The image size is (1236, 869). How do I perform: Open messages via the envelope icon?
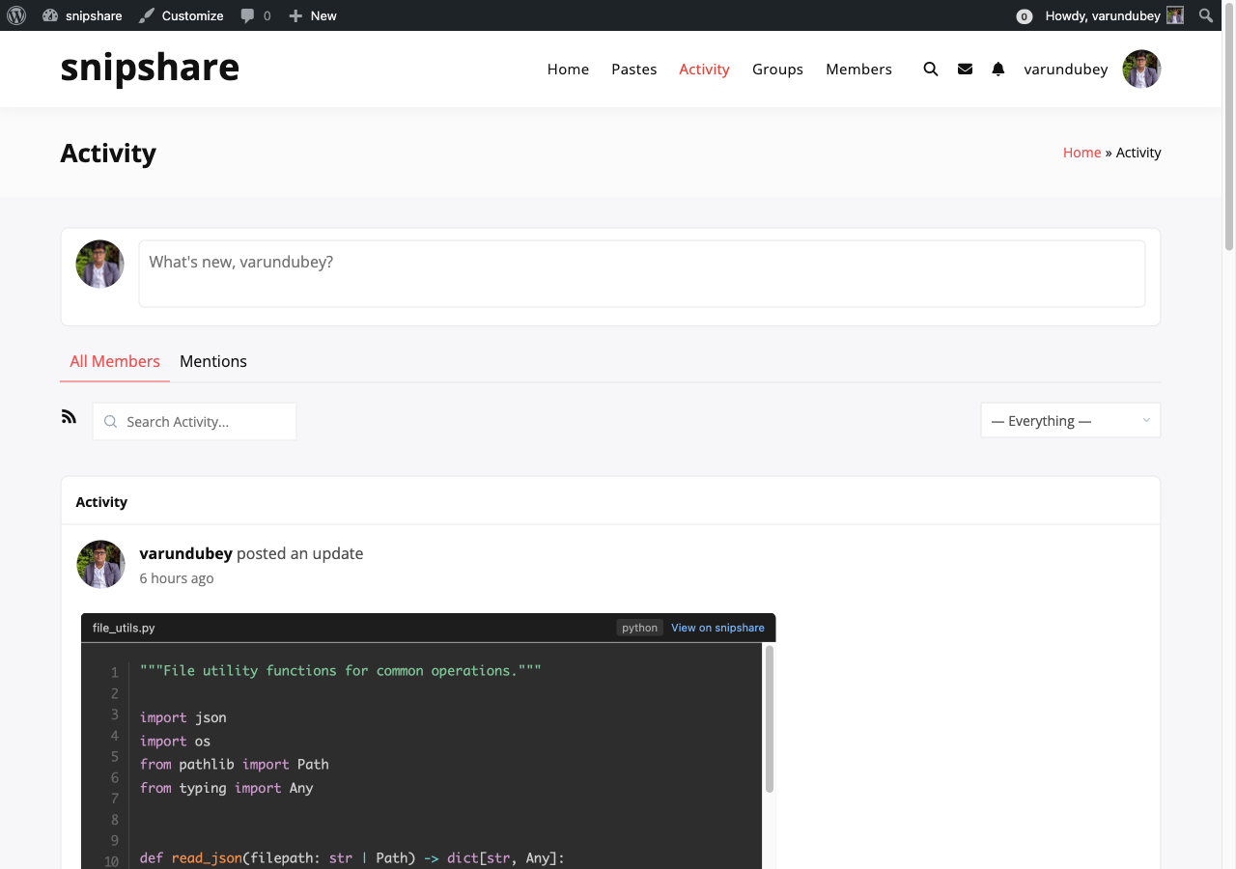click(965, 69)
